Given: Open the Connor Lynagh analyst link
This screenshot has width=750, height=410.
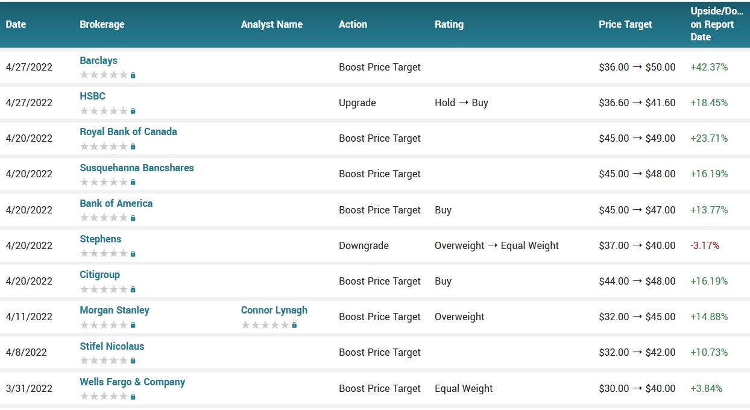Looking at the screenshot, I should click(x=274, y=310).
